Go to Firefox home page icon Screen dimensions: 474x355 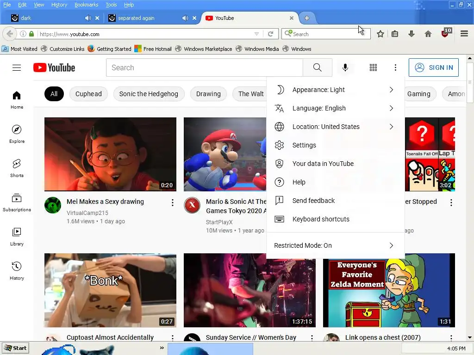coord(428,34)
